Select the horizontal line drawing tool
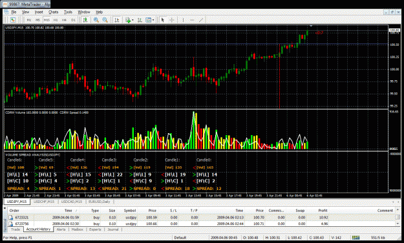The width and height of the screenshot is (404, 243). (x=192, y=20)
